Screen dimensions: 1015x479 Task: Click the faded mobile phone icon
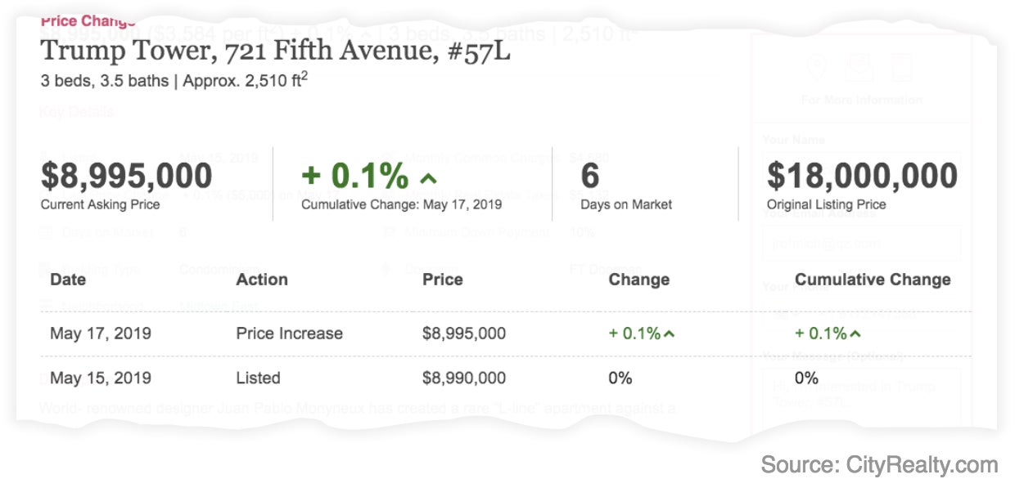coord(902,68)
